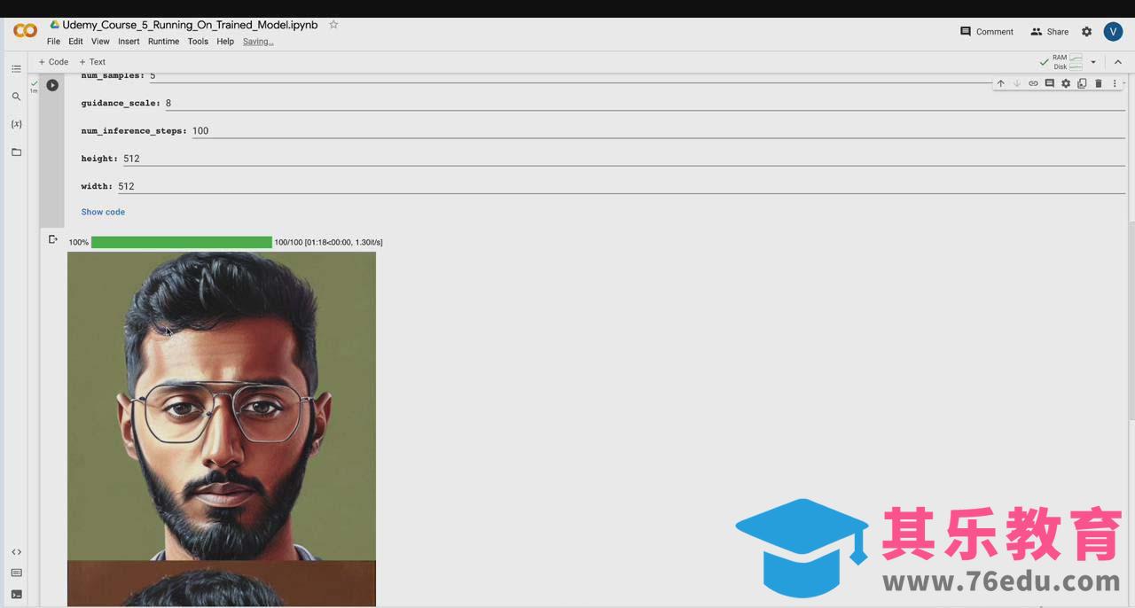Star the notebook file
The image size is (1135, 608).
pos(333,25)
